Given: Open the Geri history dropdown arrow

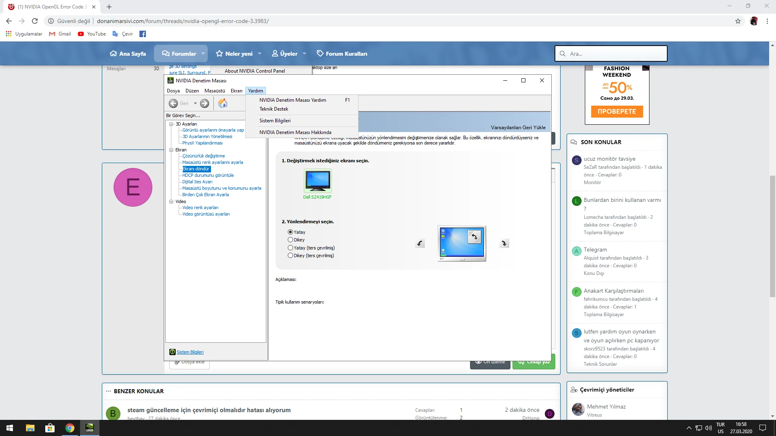Looking at the screenshot, I should (195, 103).
